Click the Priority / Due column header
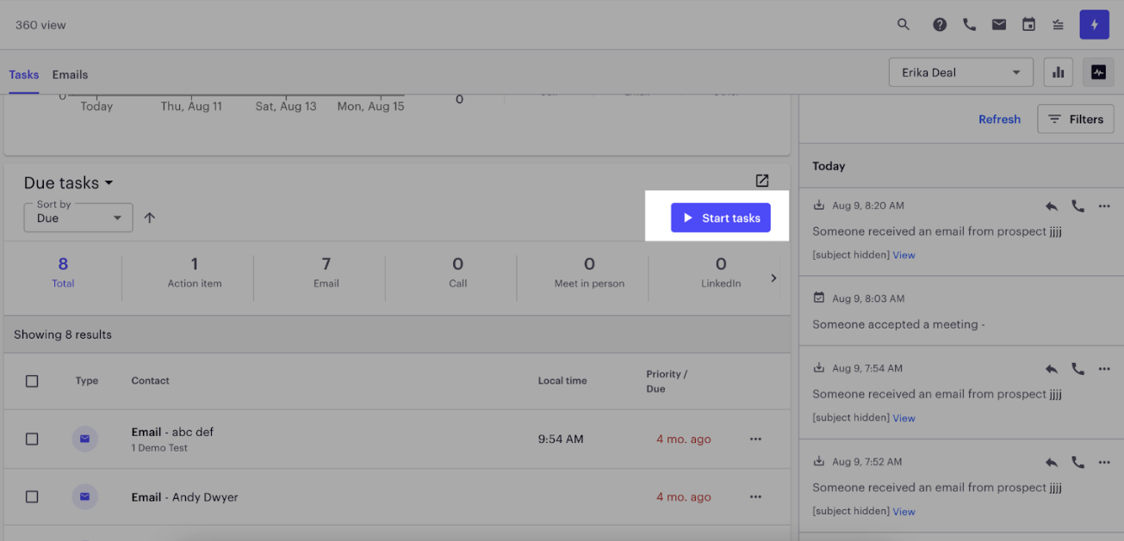The height and width of the screenshot is (541, 1124). 667,381
